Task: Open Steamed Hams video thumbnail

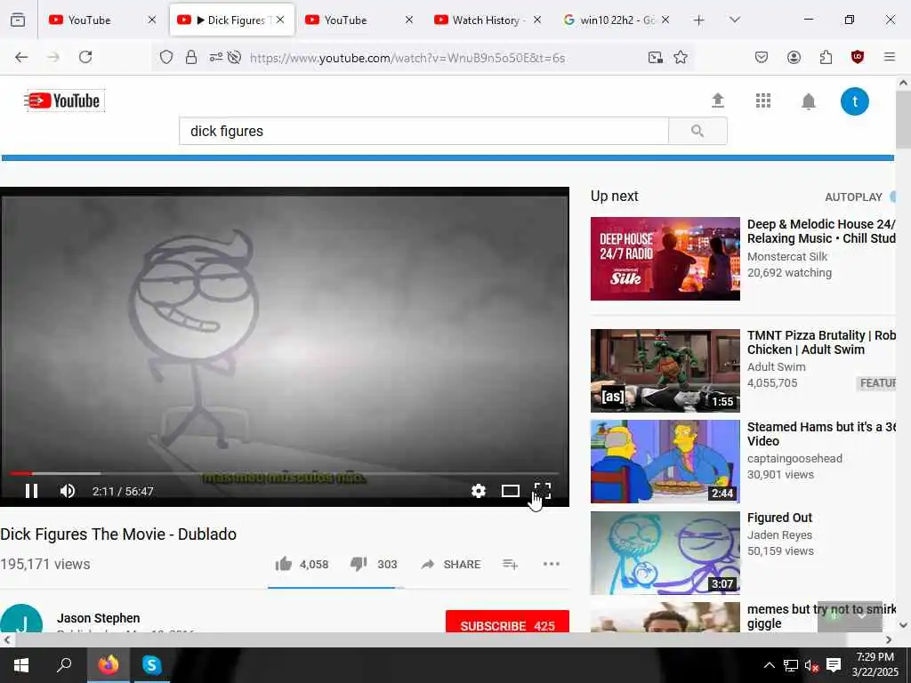Action: coord(665,462)
